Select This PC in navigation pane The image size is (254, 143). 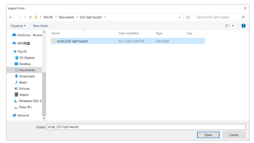(20, 52)
